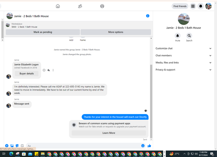Open Microsoft Store from taskbar

24,154
